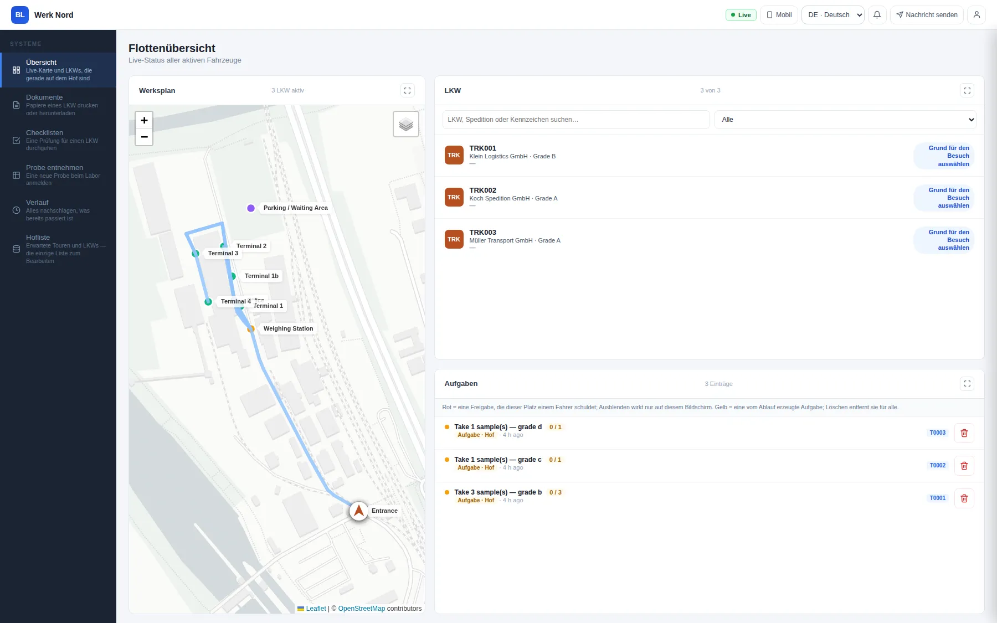The image size is (997, 623).
Task: Open Übersicht in the sidebar
Action: [x=58, y=70]
